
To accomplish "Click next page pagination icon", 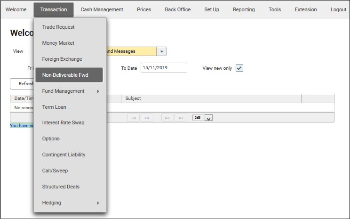I will tap(167, 118).
